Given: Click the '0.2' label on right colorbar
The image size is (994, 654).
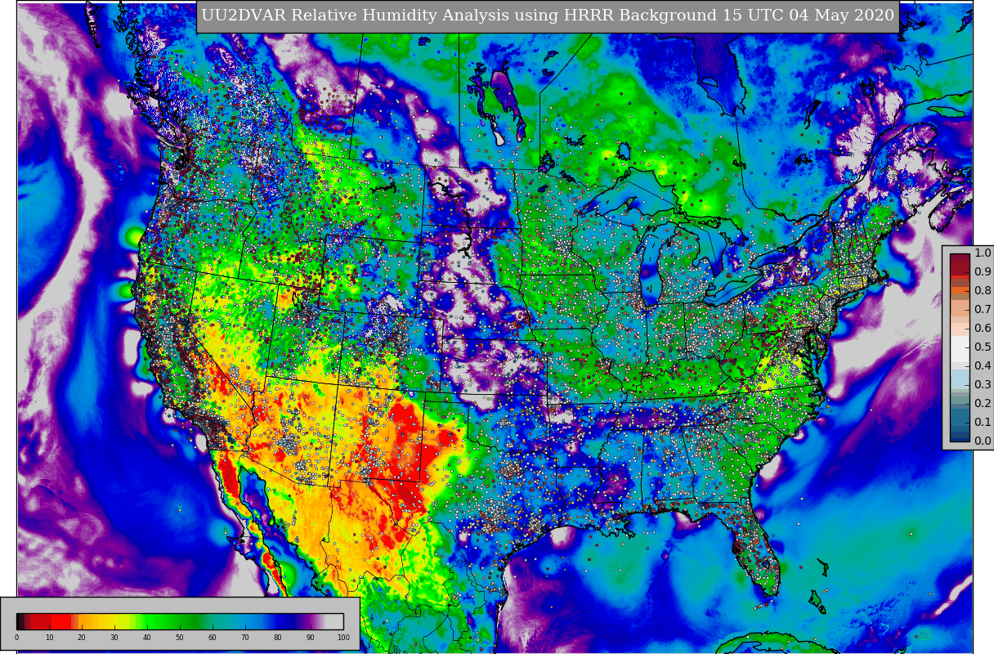Looking at the screenshot, I should 983,404.
